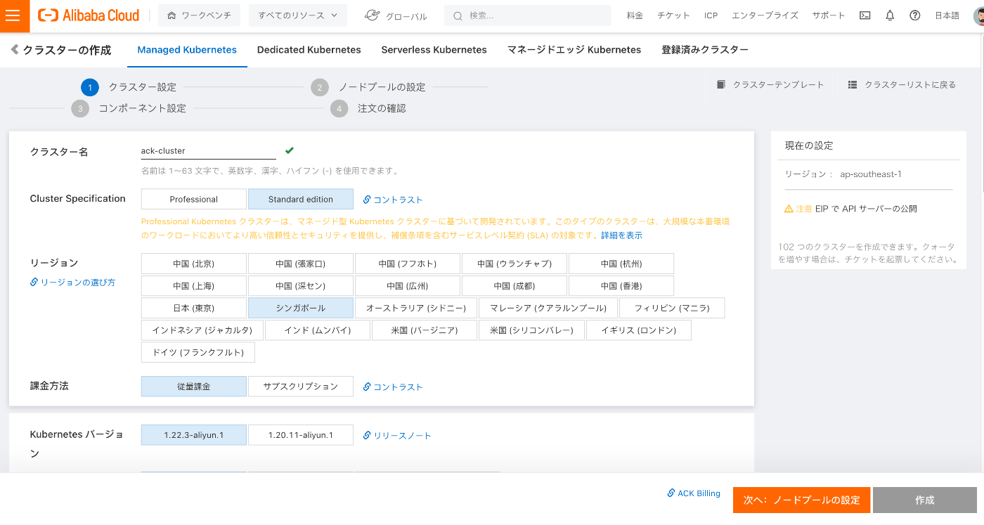This screenshot has height=525, width=984.
Task: Open the グローバル region selector
Action: (x=396, y=15)
